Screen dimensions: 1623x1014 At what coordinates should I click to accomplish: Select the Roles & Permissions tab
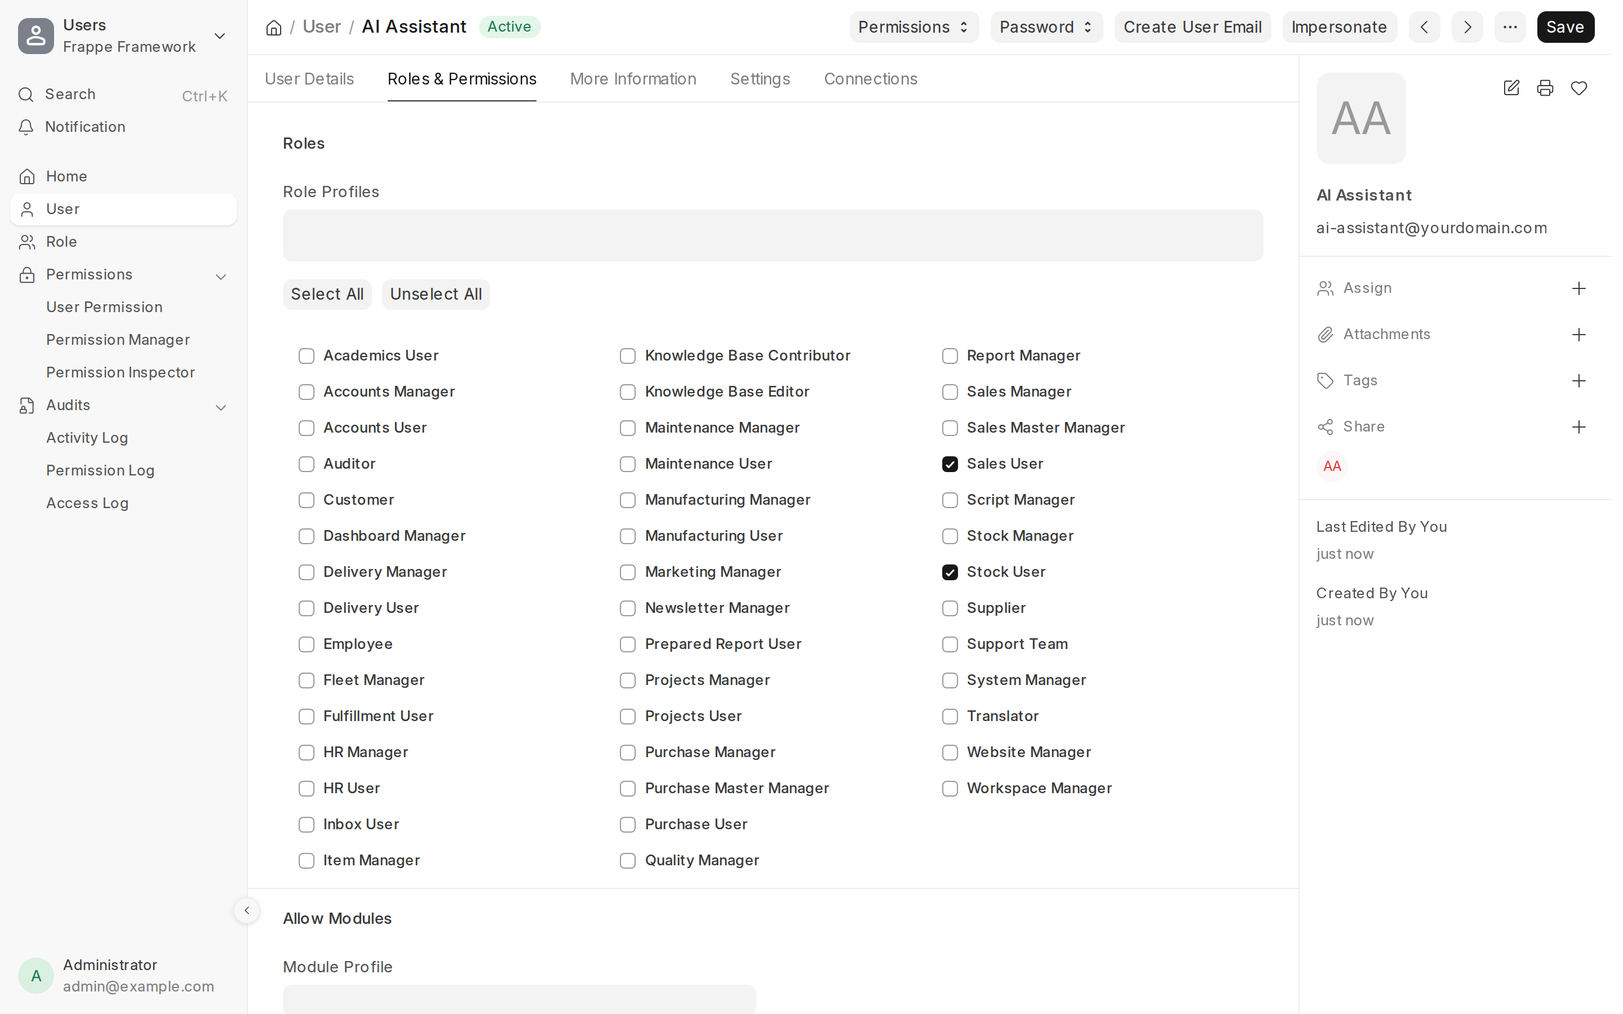462,79
